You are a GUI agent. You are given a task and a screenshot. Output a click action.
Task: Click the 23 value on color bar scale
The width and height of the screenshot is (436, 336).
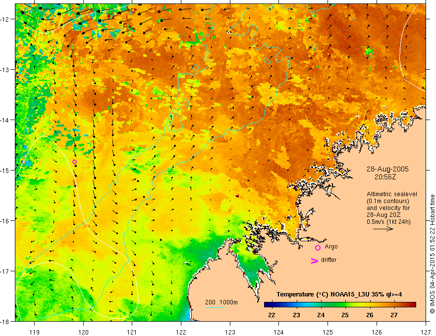pos(296,315)
